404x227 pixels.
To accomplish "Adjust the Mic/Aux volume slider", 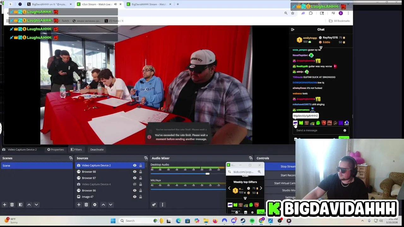I will pos(187,189).
